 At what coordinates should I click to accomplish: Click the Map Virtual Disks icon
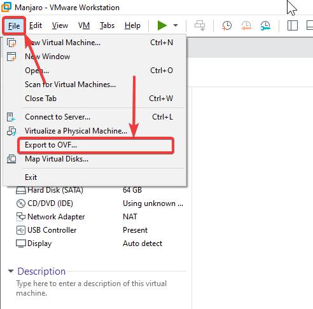11,159
